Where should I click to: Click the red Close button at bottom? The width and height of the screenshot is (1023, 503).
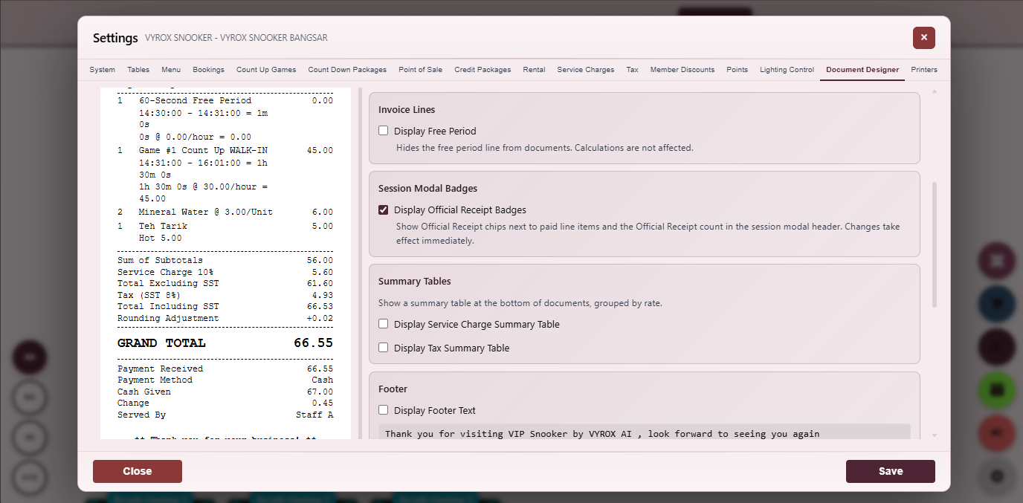(138, 471)
